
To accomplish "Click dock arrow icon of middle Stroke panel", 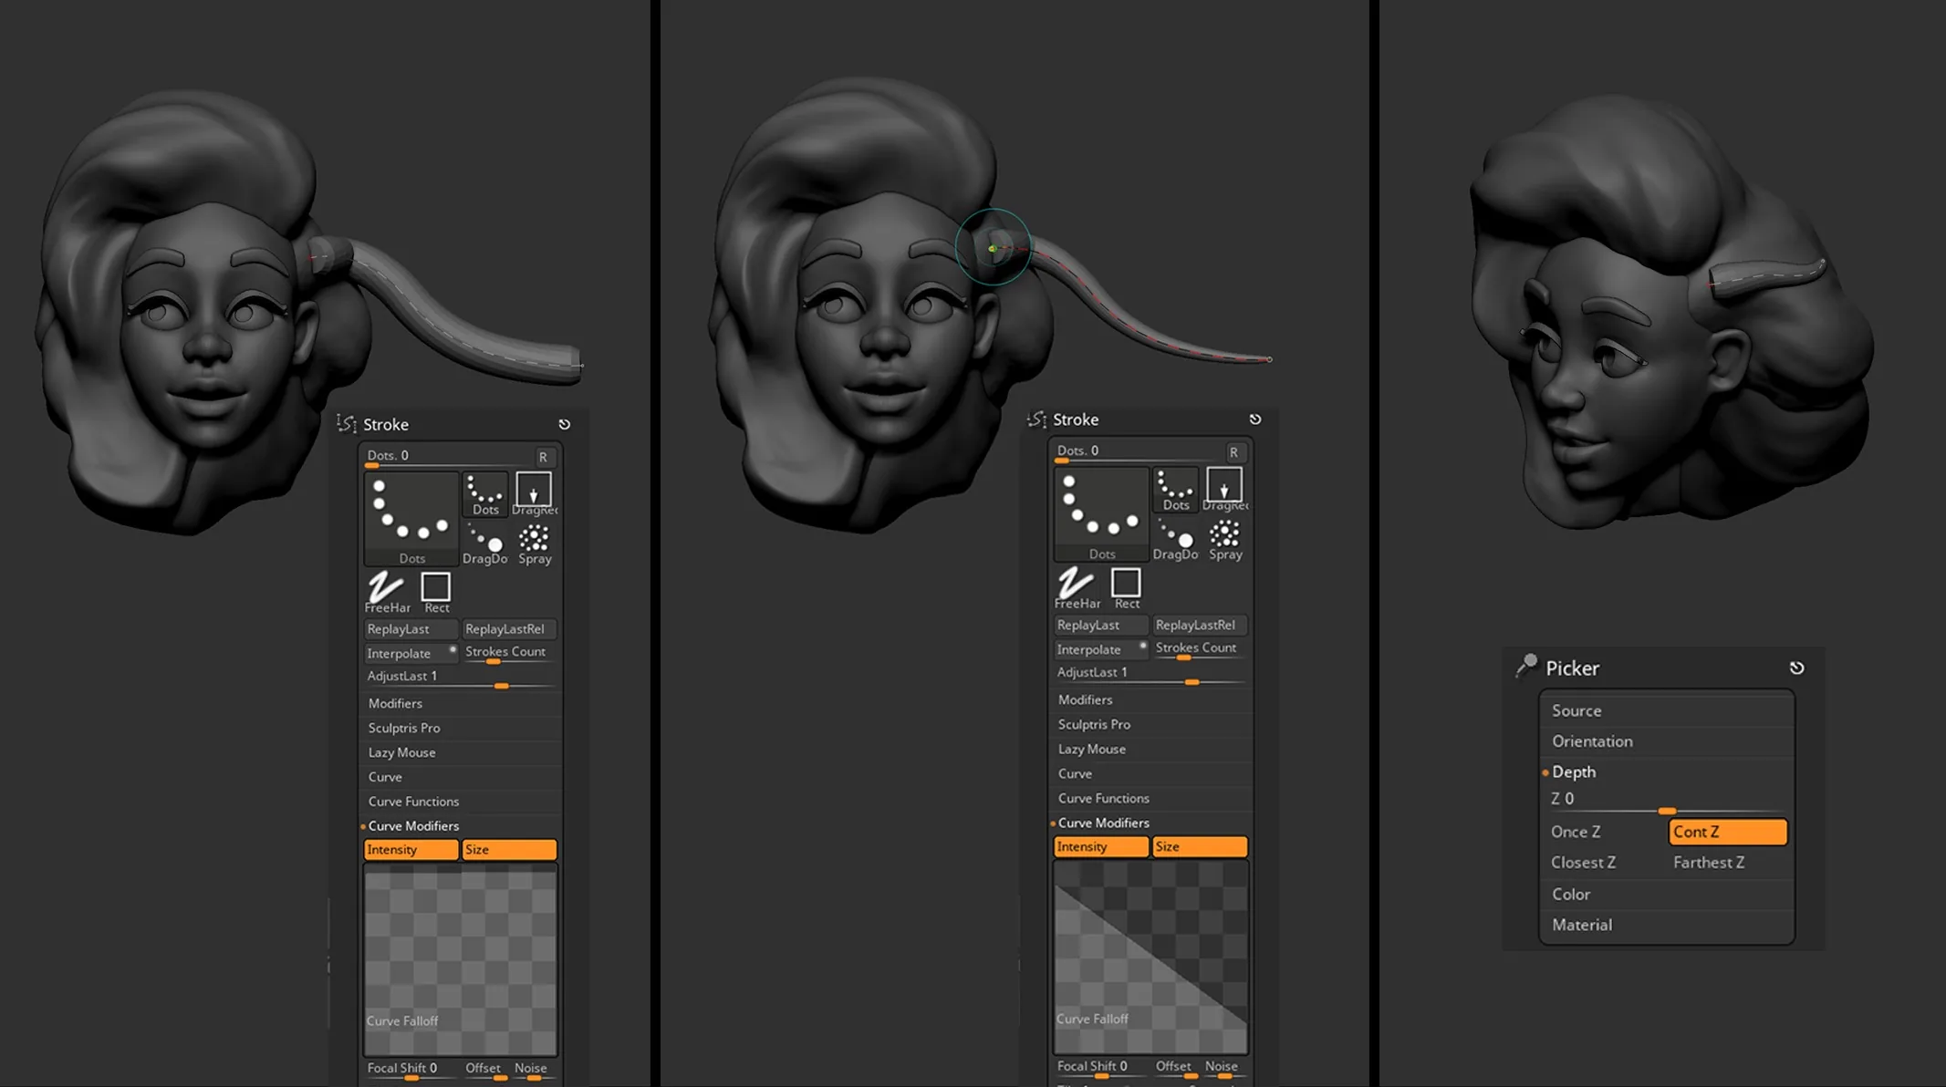I will (x=1255, y=419).
